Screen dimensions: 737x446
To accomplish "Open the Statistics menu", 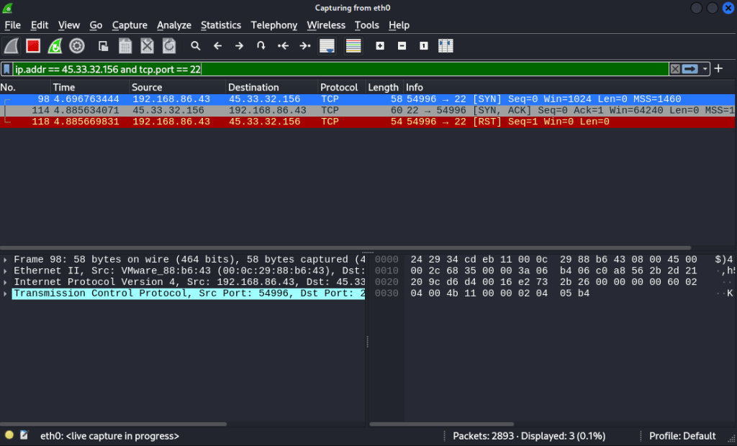I will pos(220,25).
